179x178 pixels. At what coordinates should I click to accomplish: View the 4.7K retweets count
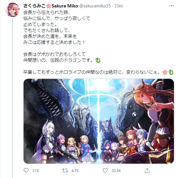pos(75,171)
